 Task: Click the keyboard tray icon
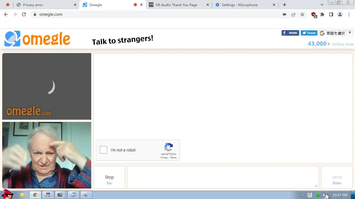(x=310, y=195)
